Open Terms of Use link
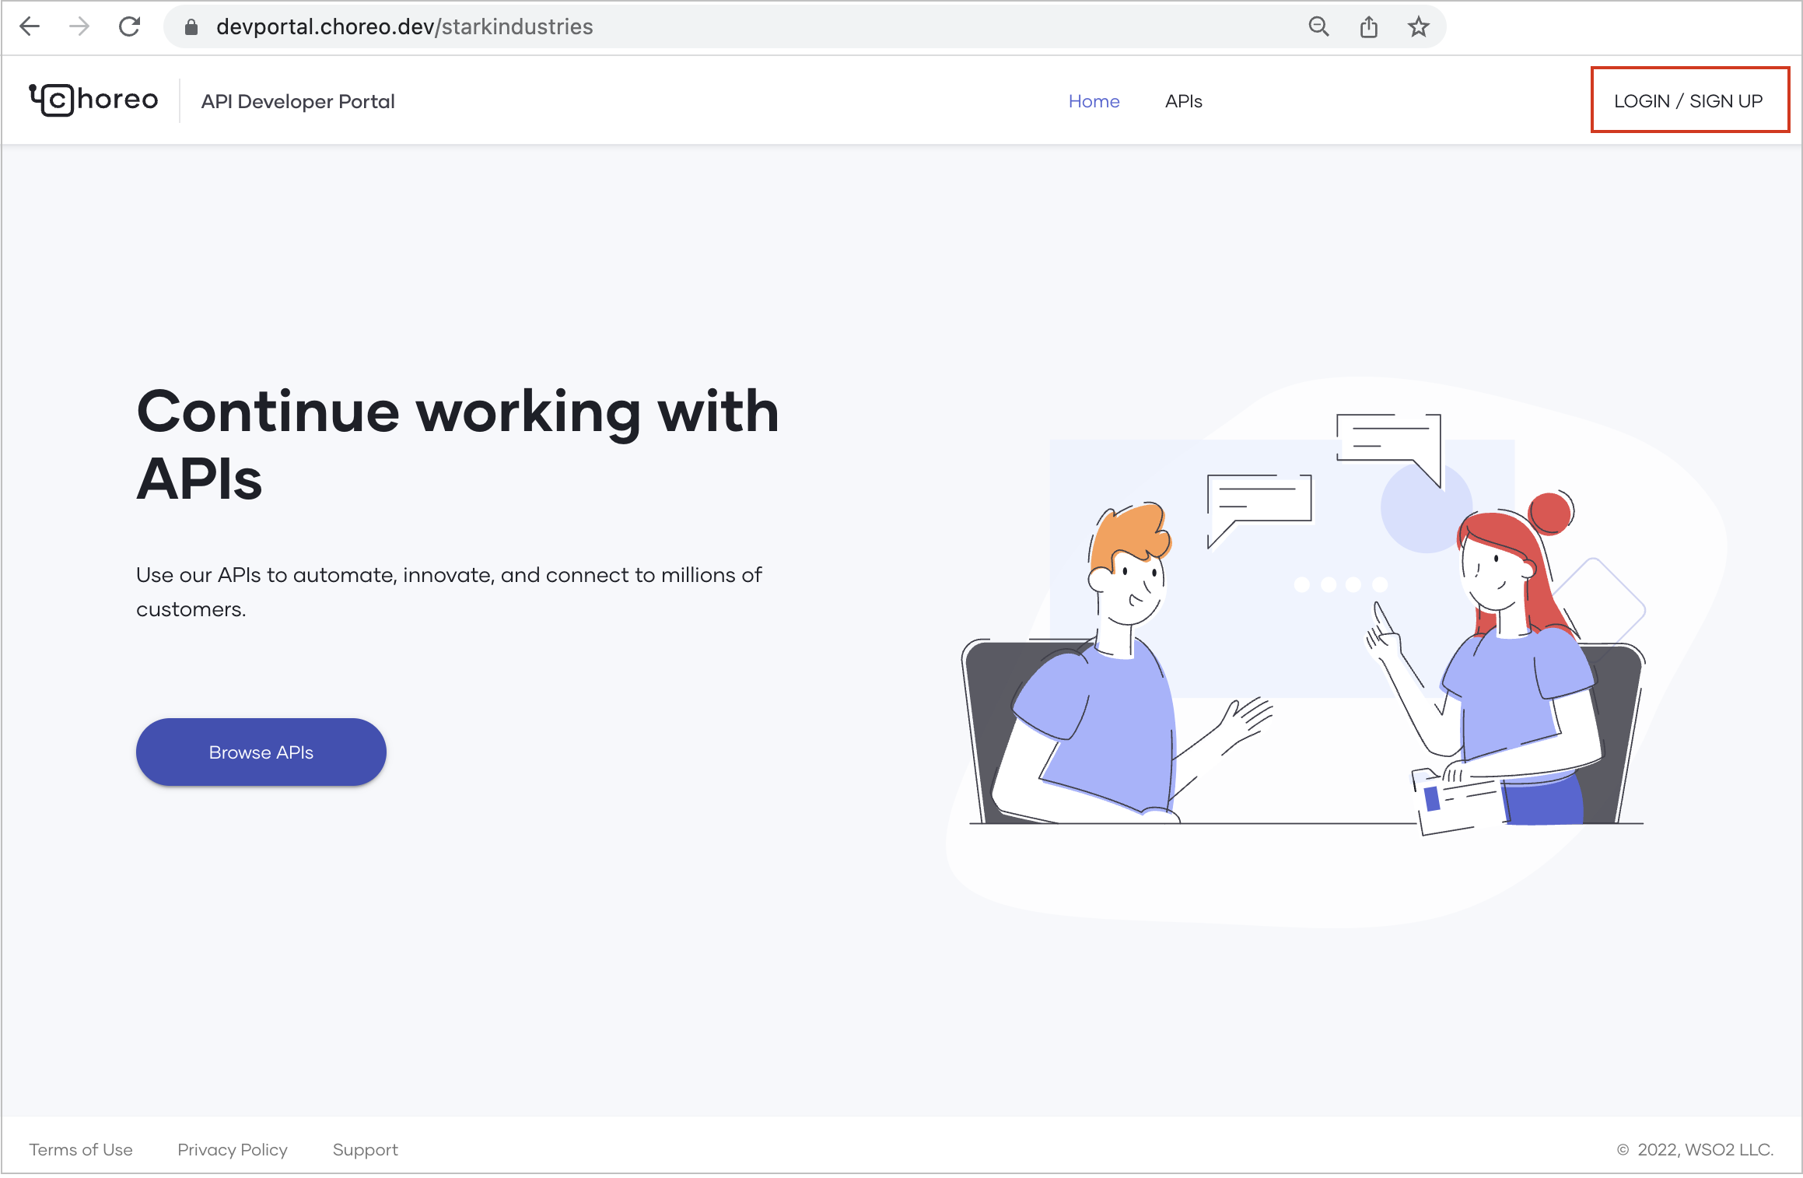The height and width of the screenshot is (1178, 1803). point(81,1150)
